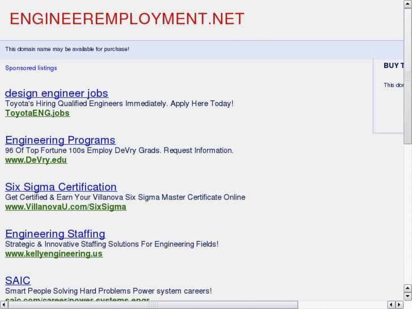This screenshot has width=412, height=309.
Task: Click the Smart People Solving Hard Problems text
Action: click(x=108, y=291)
